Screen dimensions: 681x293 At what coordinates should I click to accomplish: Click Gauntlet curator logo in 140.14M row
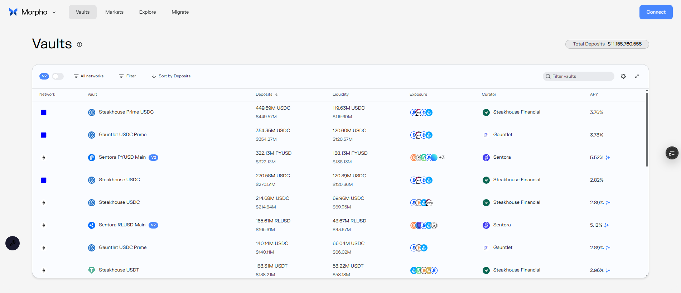coord(486,248)
